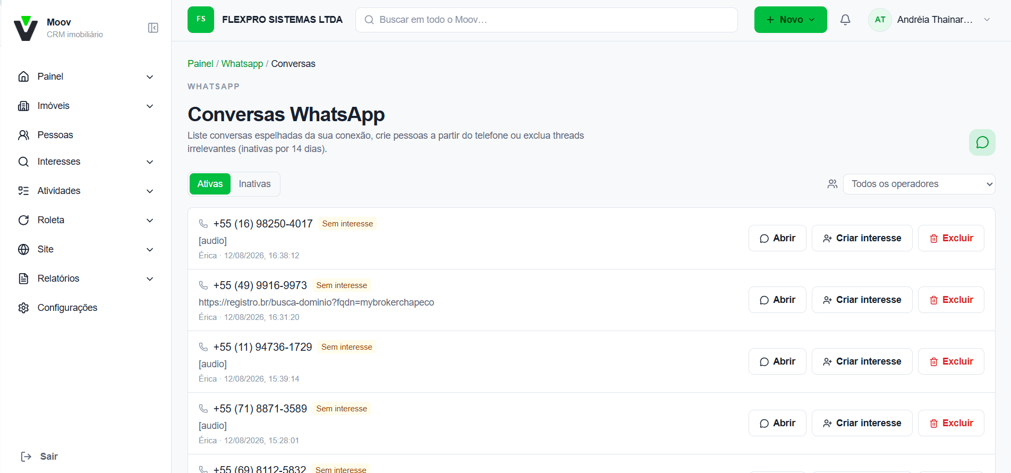
Task: Open the Novo dropdown button
Action: (x=791, y=20)
